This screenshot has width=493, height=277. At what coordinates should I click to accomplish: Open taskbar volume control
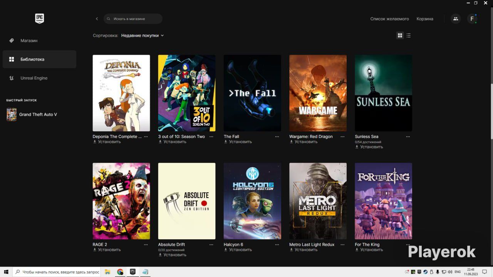coord(450,272)
